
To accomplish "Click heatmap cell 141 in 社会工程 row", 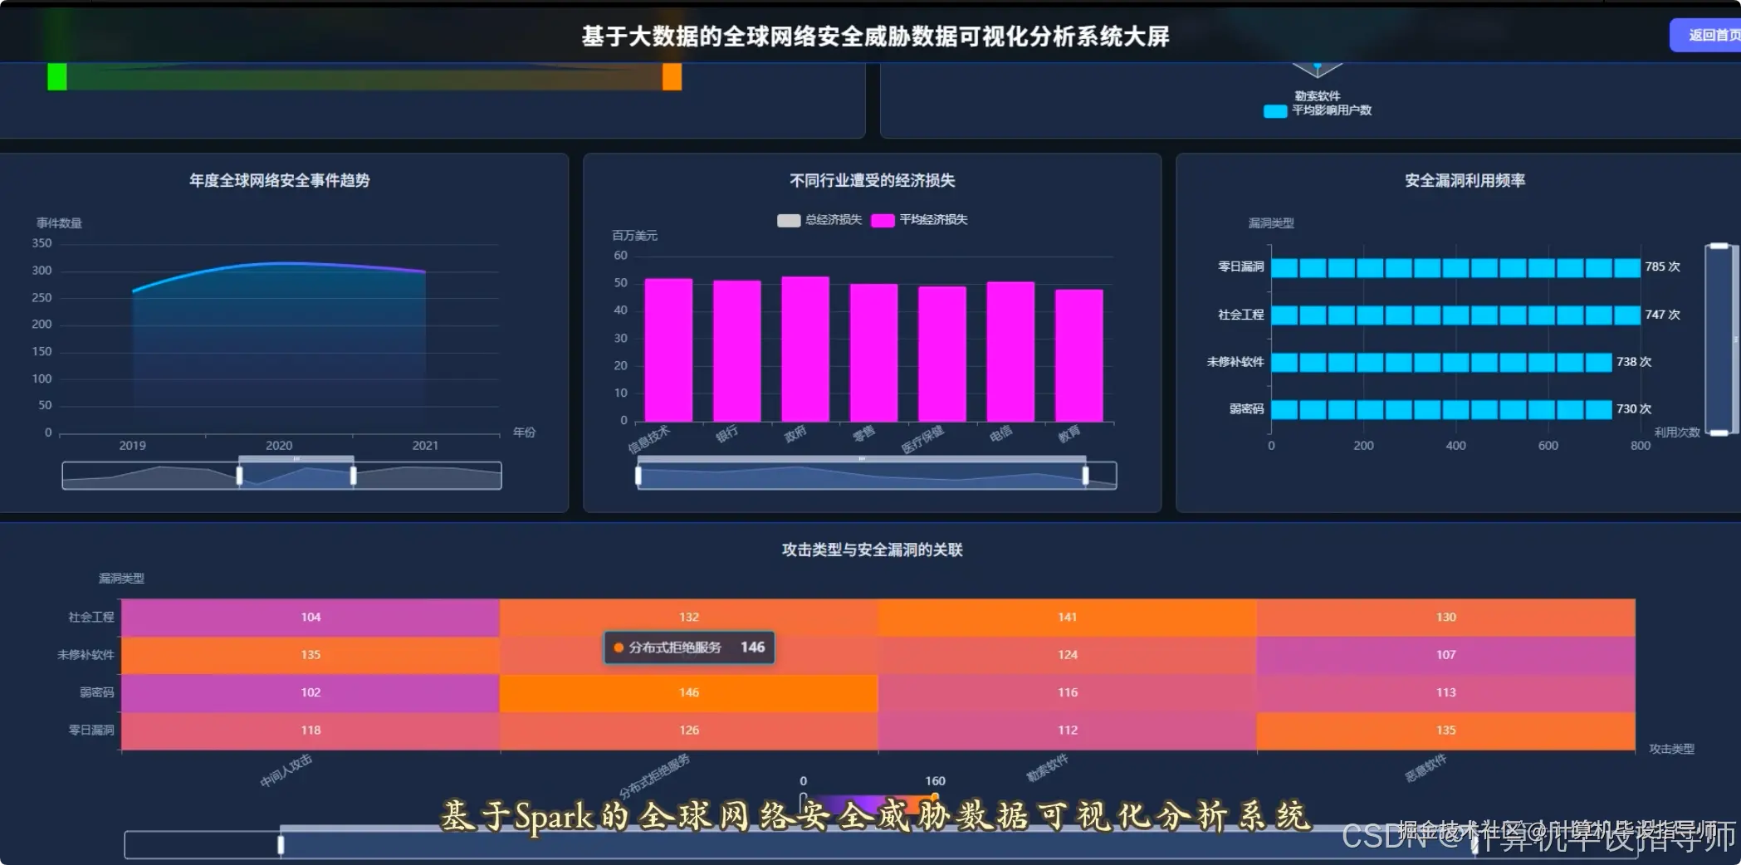I will 1068,618.
